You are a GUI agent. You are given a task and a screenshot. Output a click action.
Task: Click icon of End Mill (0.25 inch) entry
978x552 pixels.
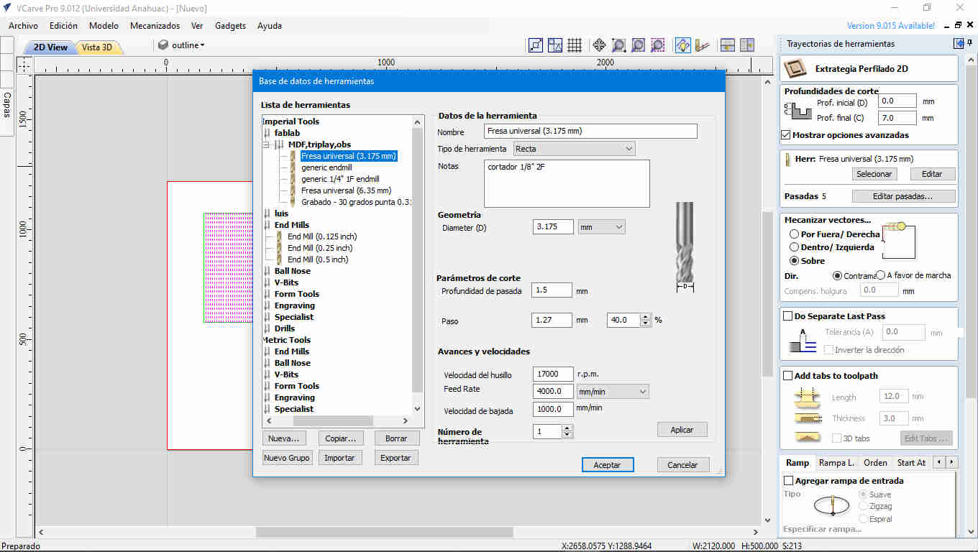279,248
